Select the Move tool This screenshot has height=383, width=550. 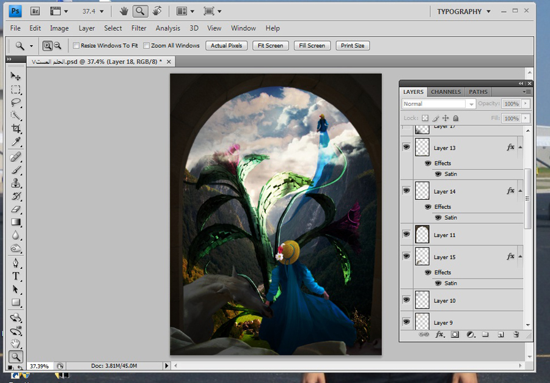click(15, 76)
